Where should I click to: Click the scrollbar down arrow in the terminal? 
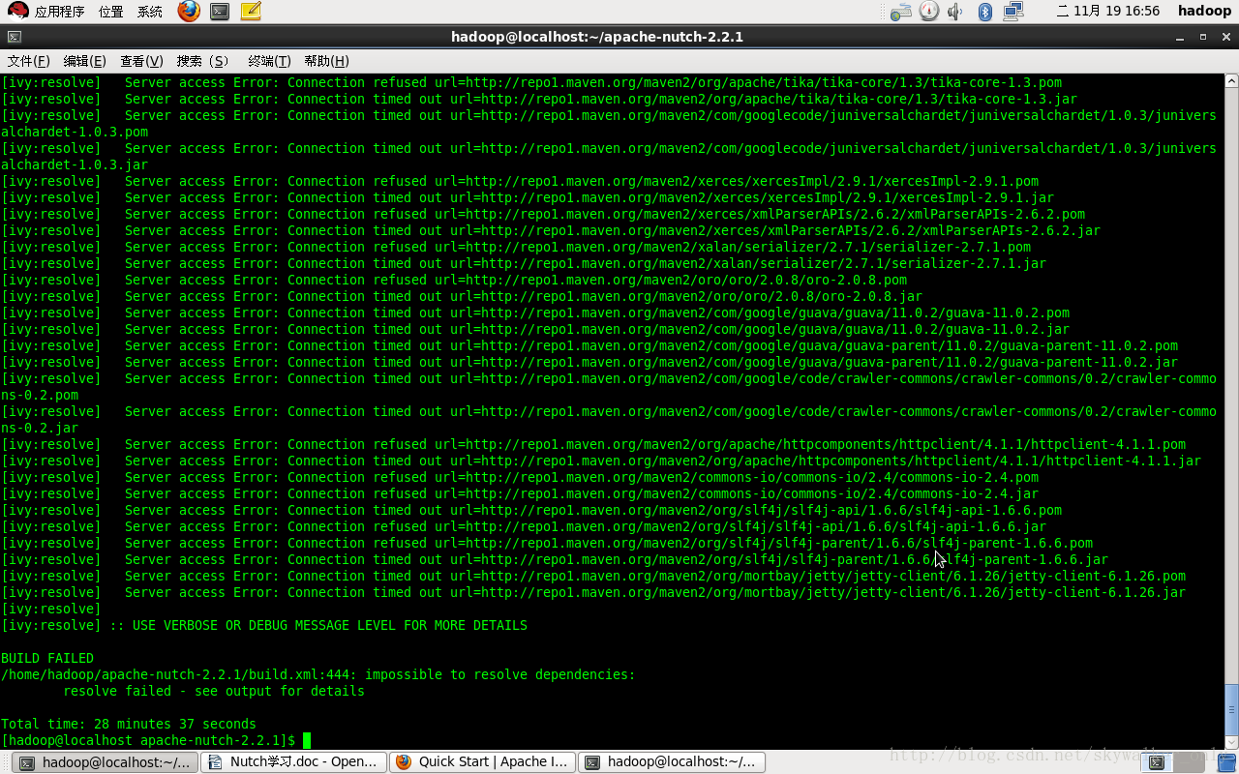1231,744
